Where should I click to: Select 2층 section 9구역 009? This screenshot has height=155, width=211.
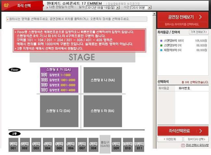coord(116,145)
